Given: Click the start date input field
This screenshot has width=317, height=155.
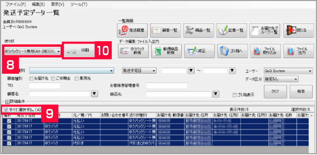Looking at the screenshot, I should click(x=174, y=71).
